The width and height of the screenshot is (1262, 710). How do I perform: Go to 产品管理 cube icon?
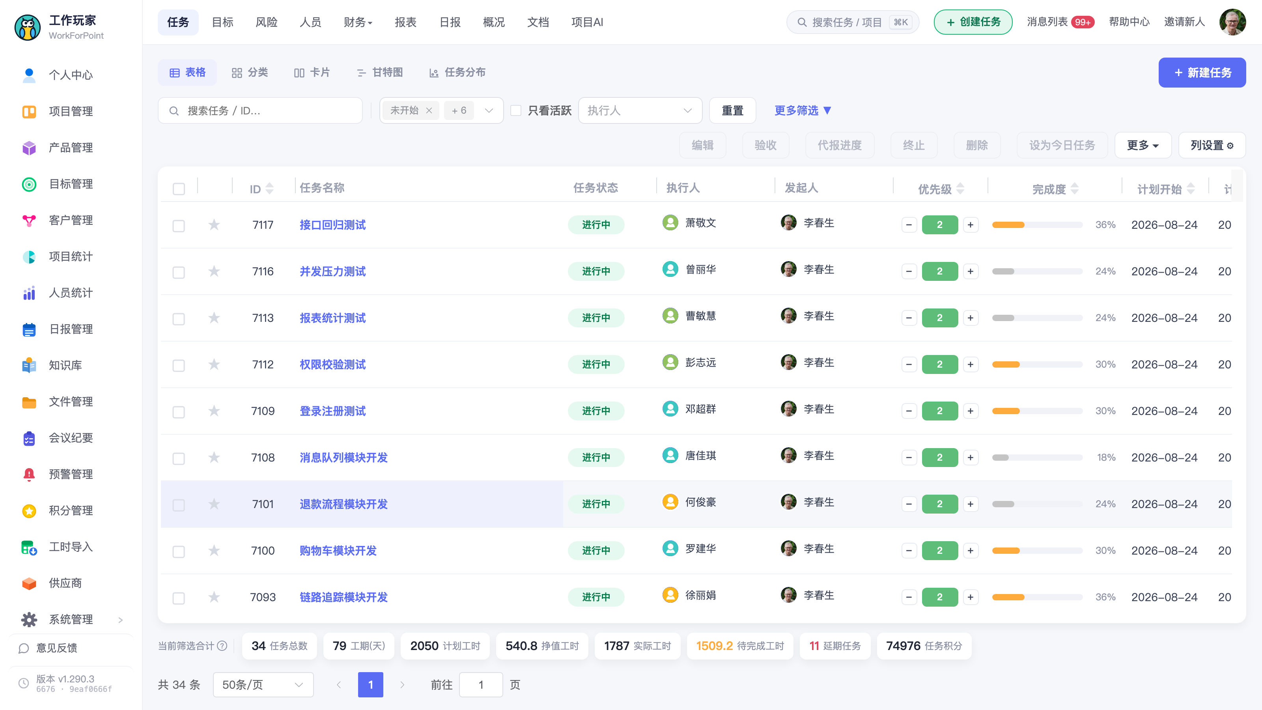[x=29, y=148]
